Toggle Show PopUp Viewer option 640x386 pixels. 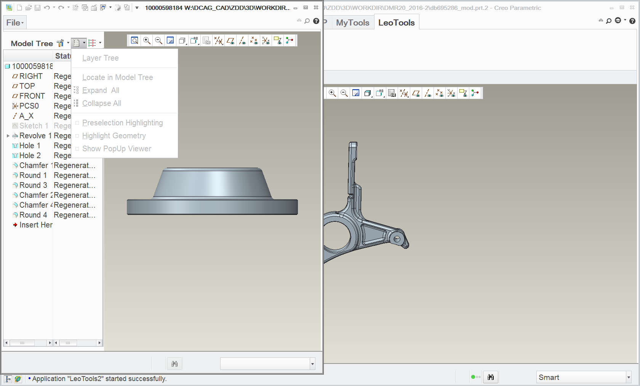(117, 149)
